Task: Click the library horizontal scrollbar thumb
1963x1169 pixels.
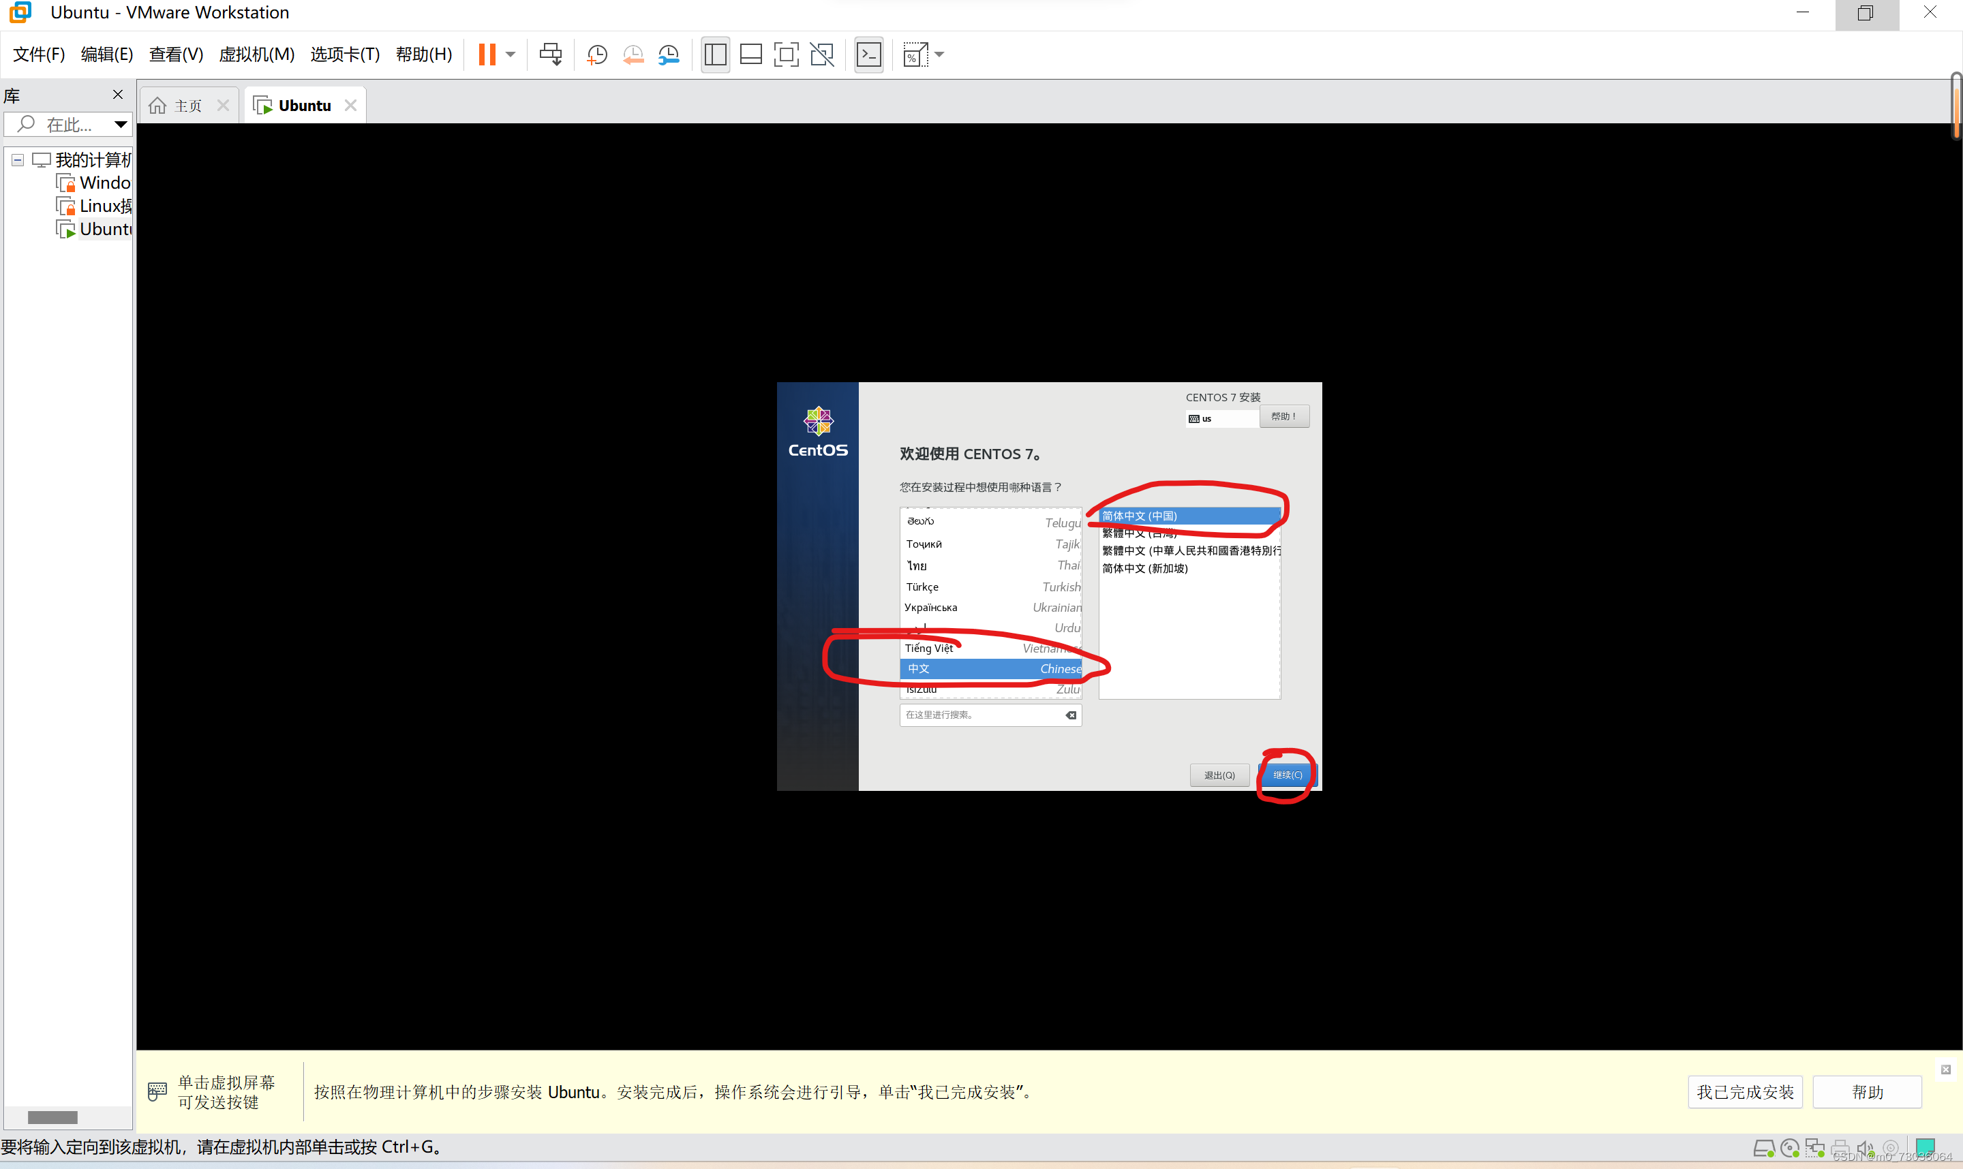Action: pyautogui.click(x=52, y=1117)
